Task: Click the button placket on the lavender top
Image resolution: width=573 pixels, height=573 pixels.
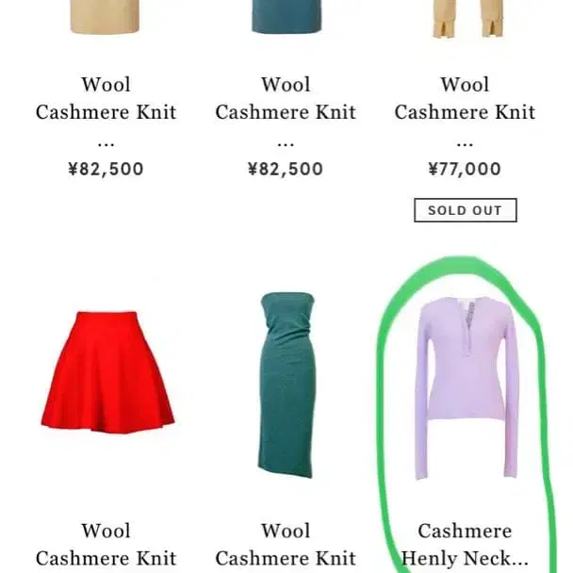Action: click(468, 328)
